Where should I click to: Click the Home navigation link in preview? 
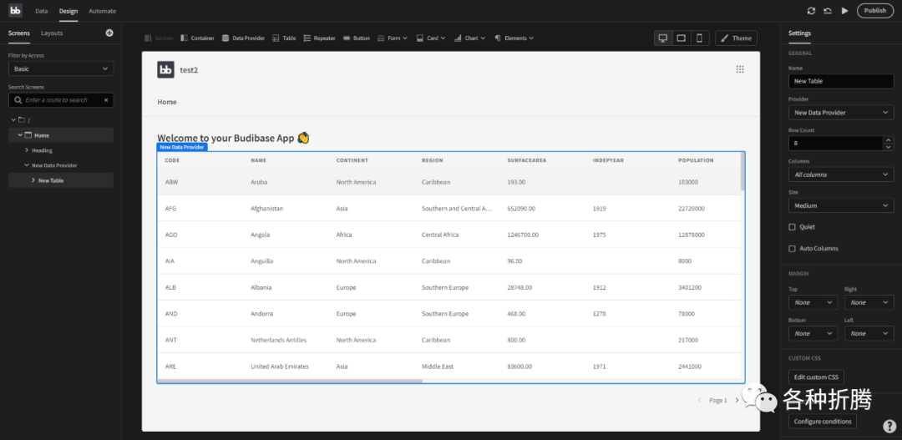tap(167, 102)
